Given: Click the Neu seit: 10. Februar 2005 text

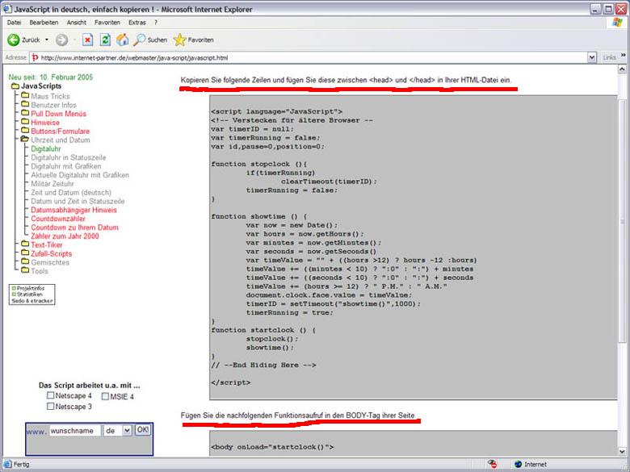Looking at the screenshot, I should [x=51, y=77].
